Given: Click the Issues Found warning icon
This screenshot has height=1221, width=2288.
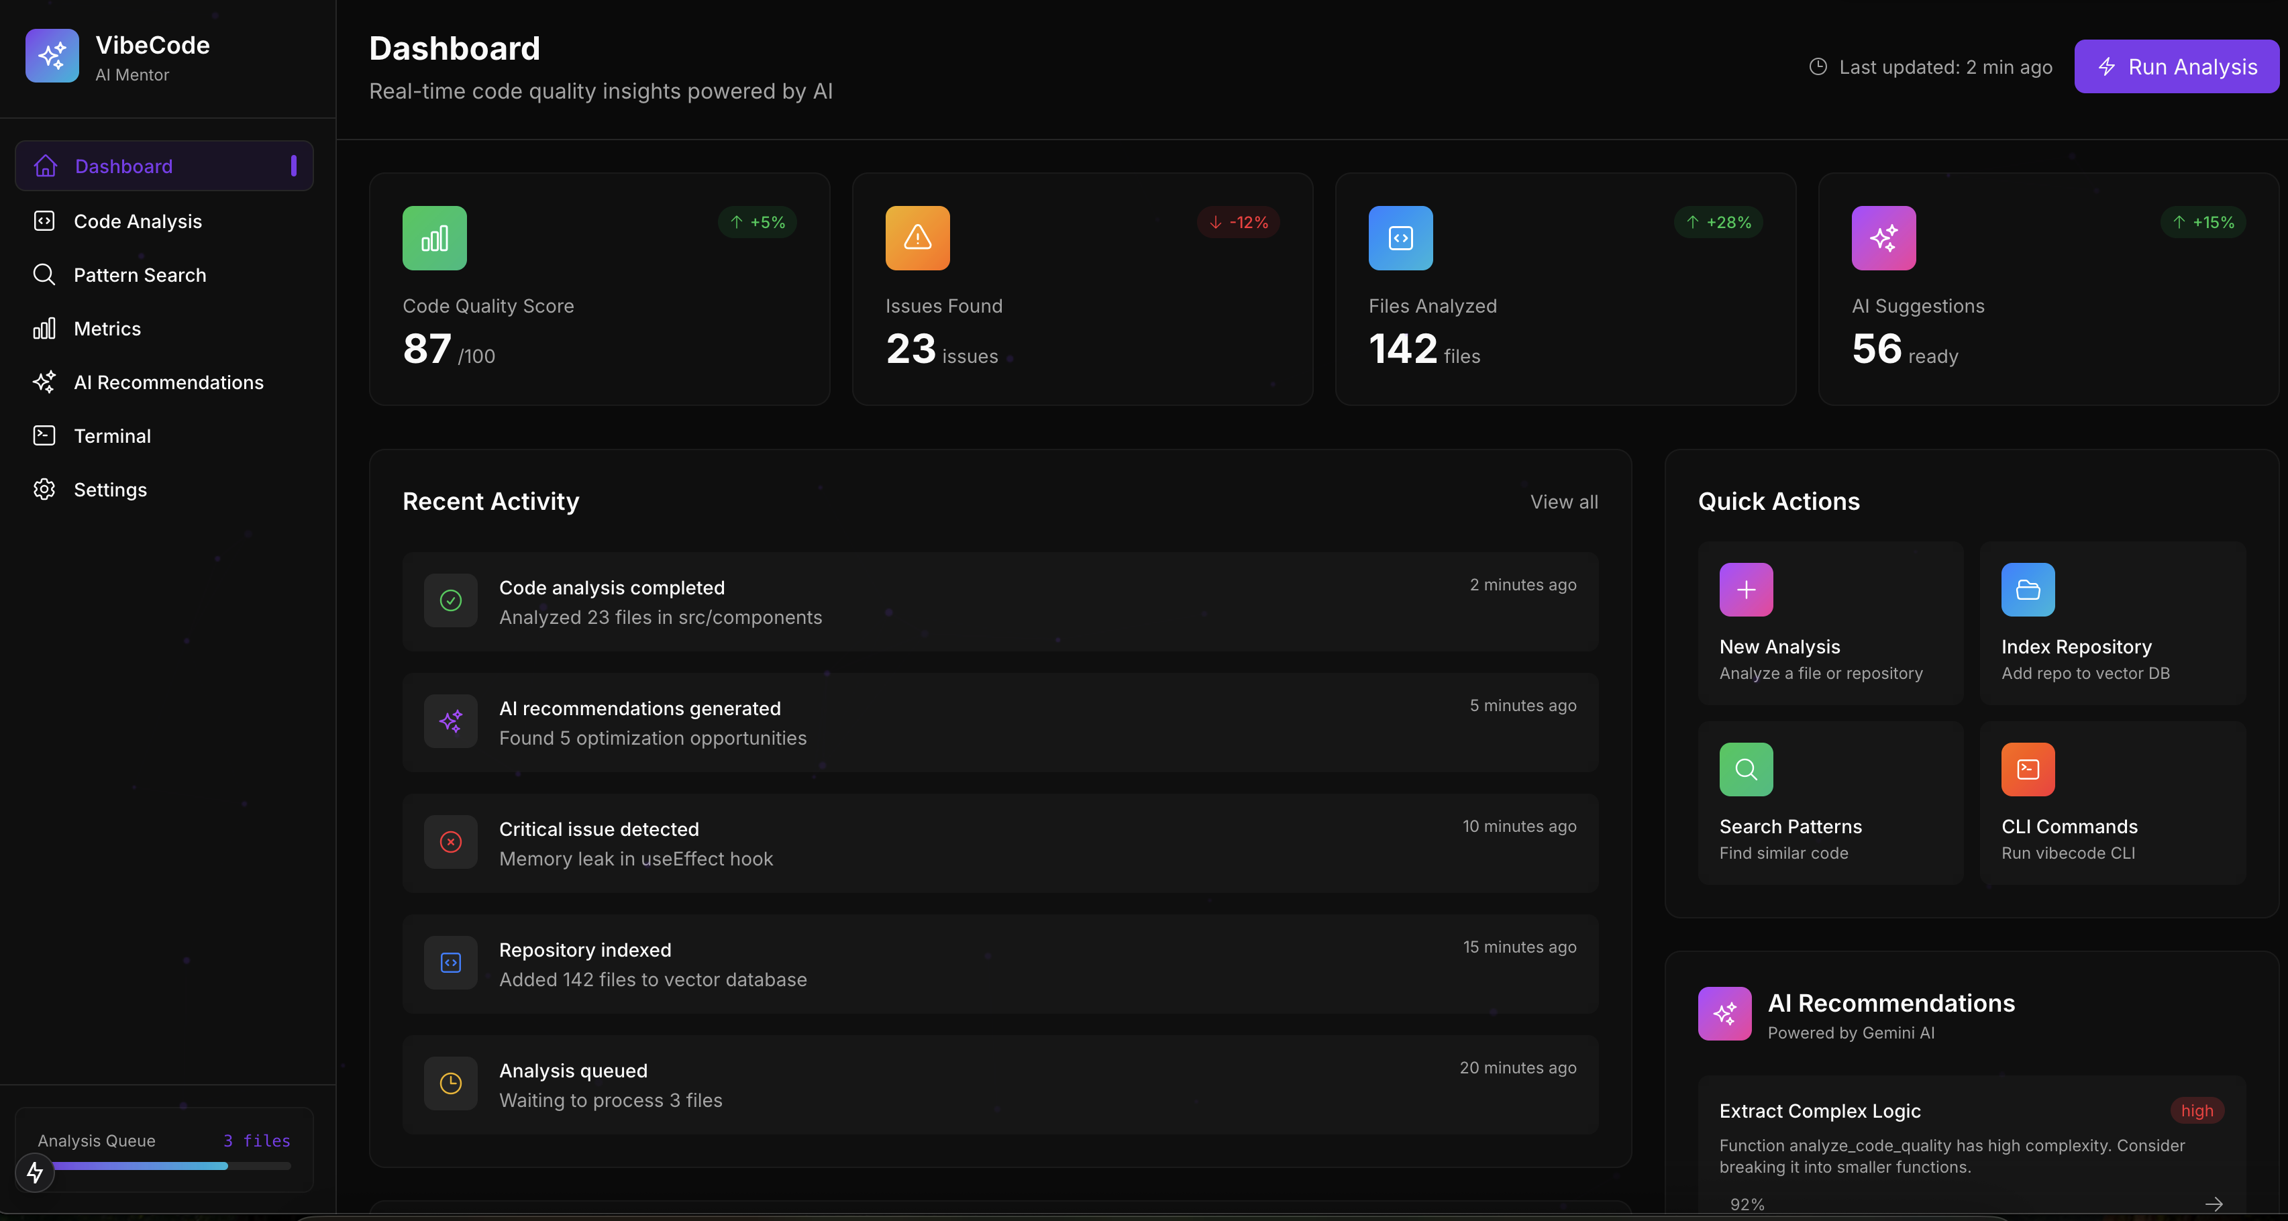Looking at the screenshot, I should coord(917,238).
